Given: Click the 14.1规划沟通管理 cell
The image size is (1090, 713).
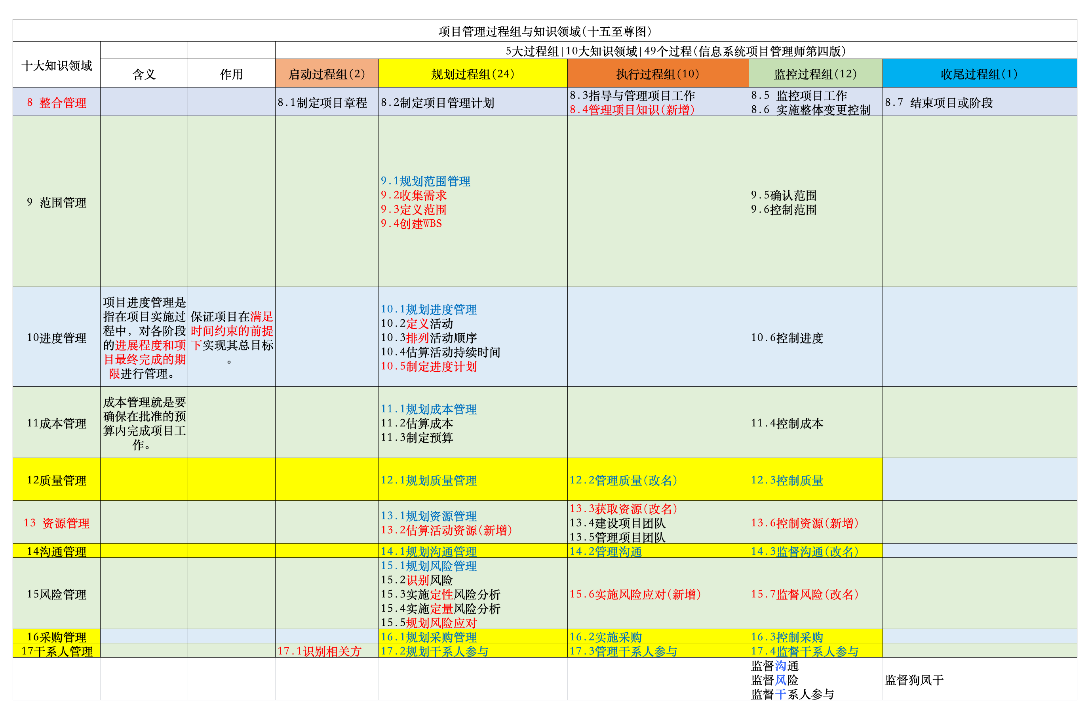Looking at the screenshot, I should click(473, 551).
